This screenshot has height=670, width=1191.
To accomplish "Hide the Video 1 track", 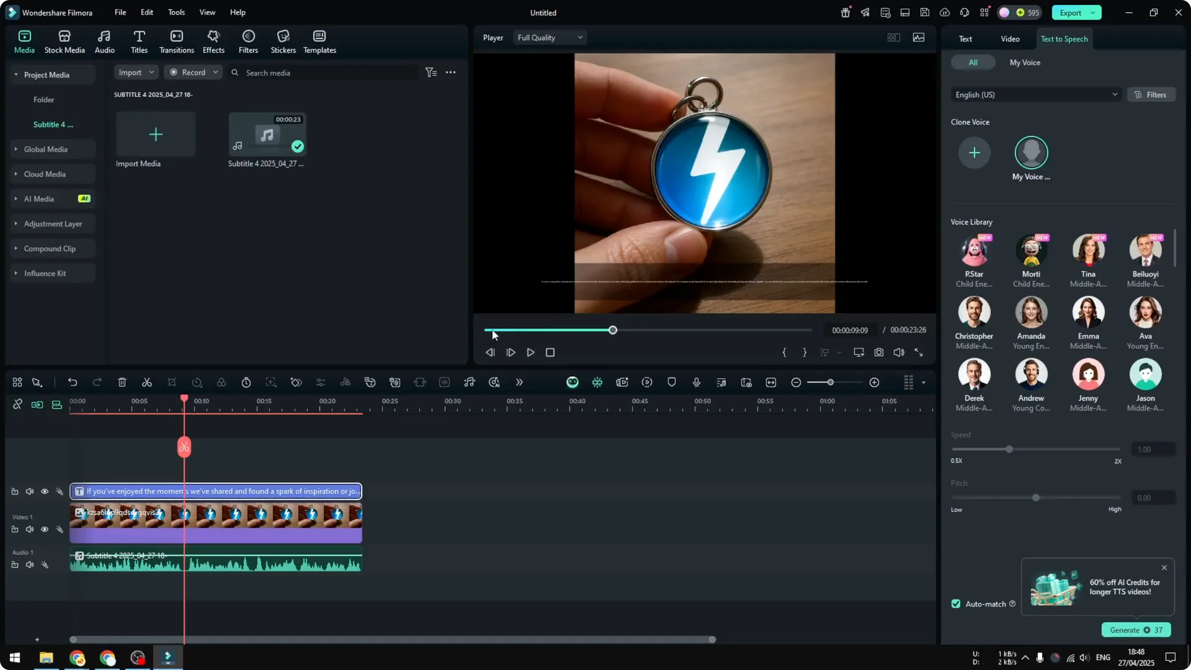I will pyautogui.click(x=44, y=529).
